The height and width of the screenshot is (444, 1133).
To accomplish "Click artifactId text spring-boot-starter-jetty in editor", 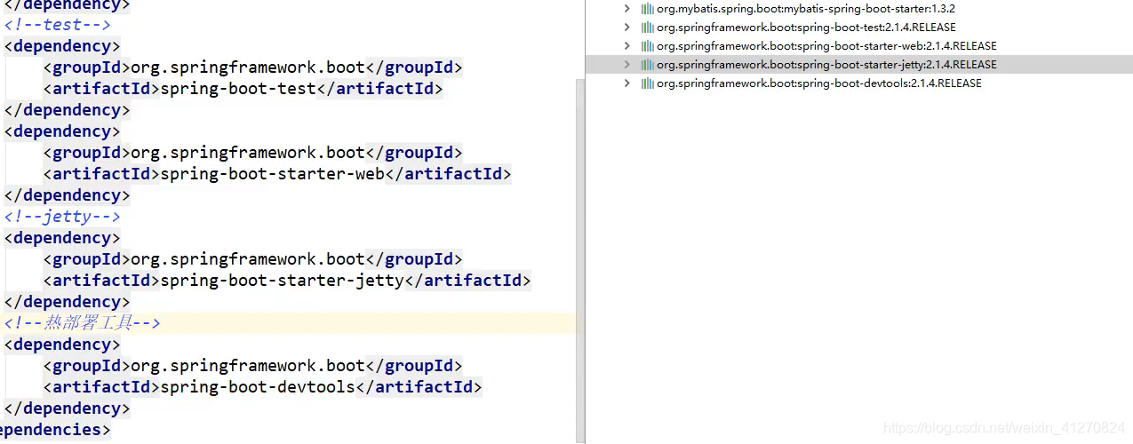I will point(282,281).
